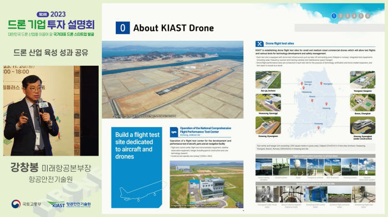
Task: Open the large aerial runway photo
Action: pyautogui.click(x=173, y=80)
